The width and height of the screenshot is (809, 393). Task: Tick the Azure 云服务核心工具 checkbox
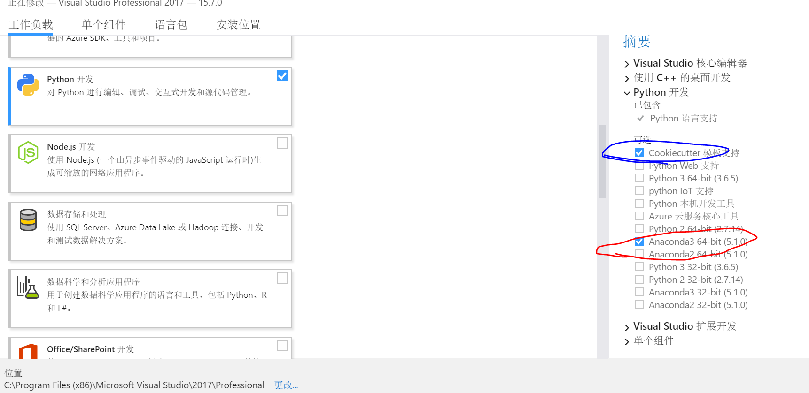[639, 216]
